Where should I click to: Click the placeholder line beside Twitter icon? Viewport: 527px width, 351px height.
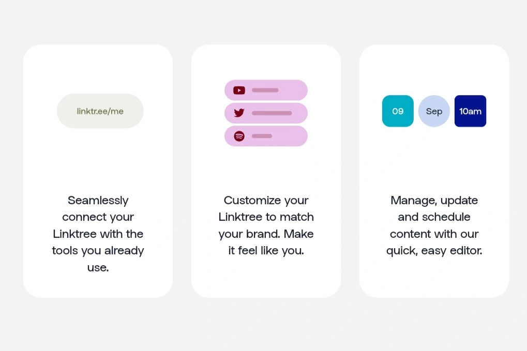pos(272,113)
